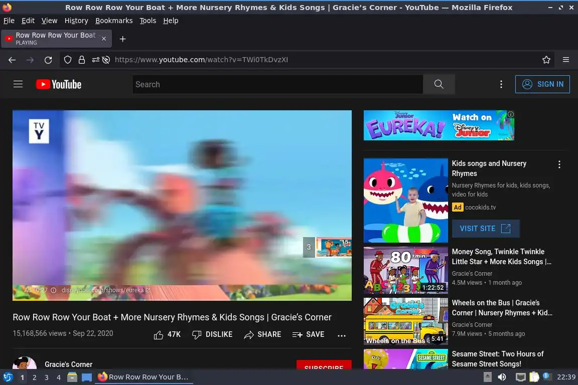Screen dimensions: 578x385
Task: Subscribe to Gracie's Corner channel
Action: click(x=324, y=365)
